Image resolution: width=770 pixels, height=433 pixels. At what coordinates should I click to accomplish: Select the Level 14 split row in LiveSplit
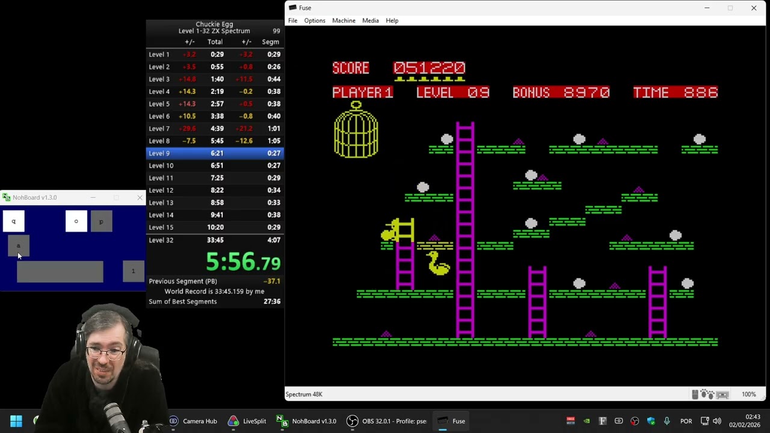[x=215, y=215]
